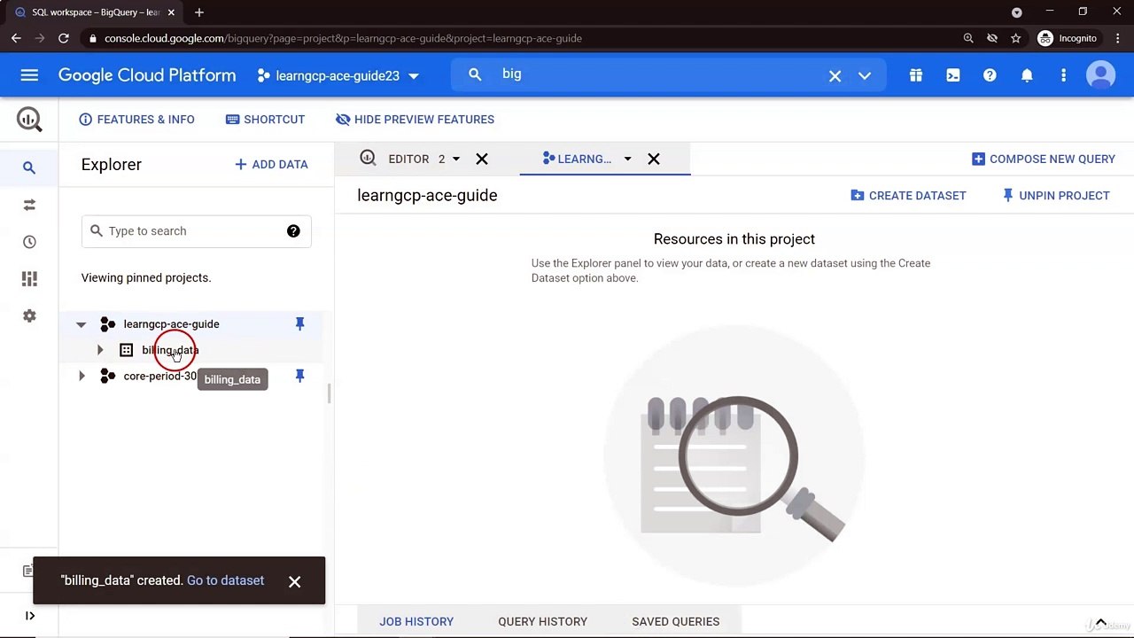The width and height of the screenshot is (1134, 638).
Task: Select SQL workspace search icon in sidebar
Action: point(29,167)
